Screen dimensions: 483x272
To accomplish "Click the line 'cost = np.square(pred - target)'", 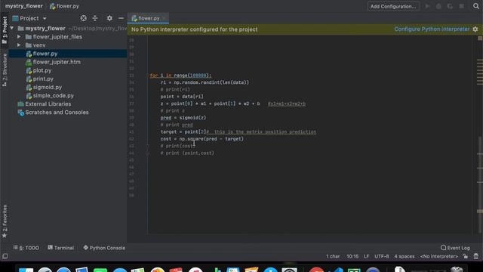I will pos(202,139).
